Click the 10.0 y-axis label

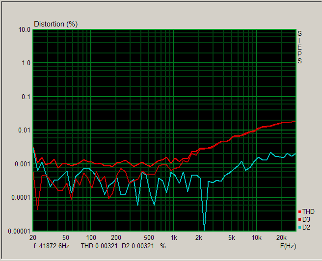coord(25,30)
